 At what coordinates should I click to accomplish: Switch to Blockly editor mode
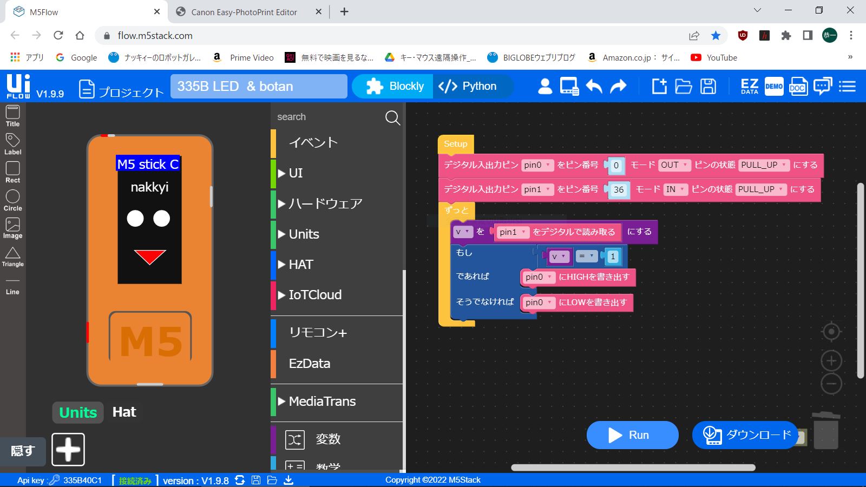pyautogui.click(x=395, y=87)
